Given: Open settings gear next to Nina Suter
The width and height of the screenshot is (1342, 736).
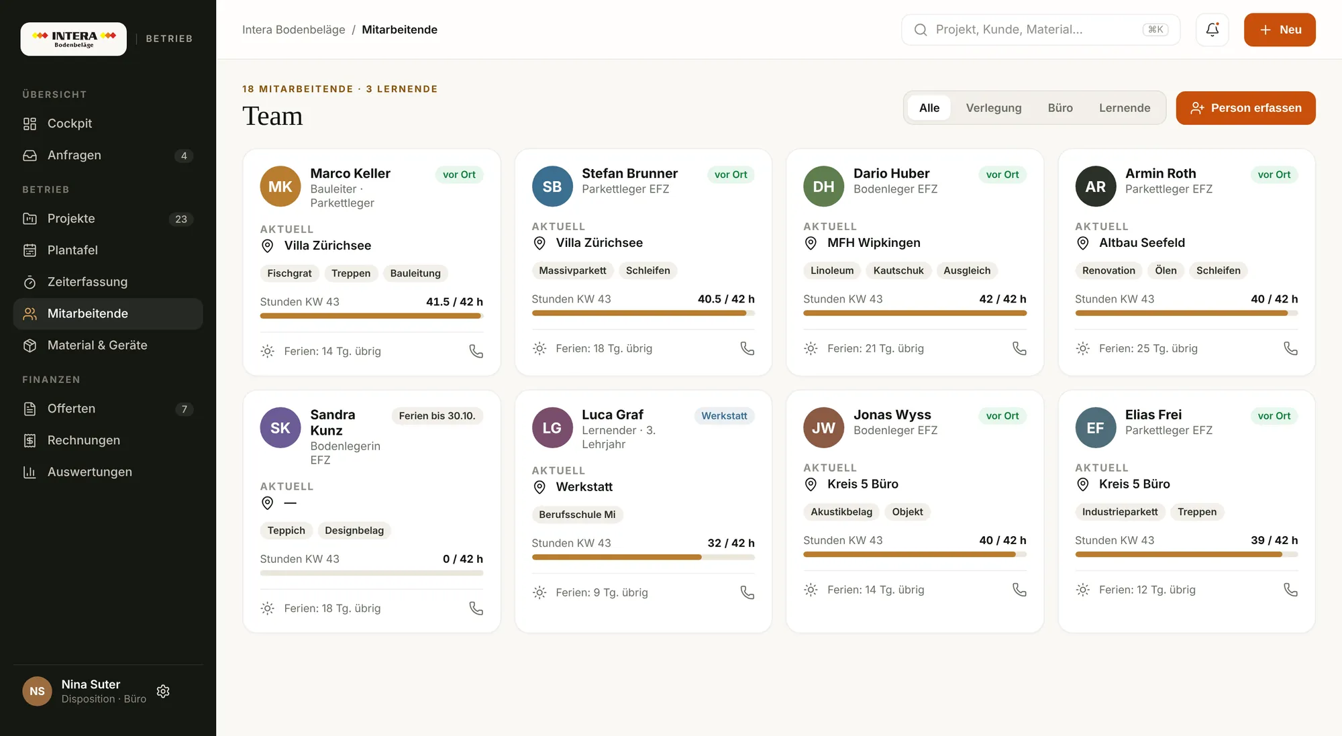Looking at the screenshot, I should 163,691.
